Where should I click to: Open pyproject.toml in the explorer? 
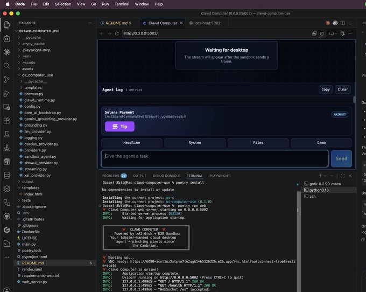pyautogui.click(x=34, y=257)
